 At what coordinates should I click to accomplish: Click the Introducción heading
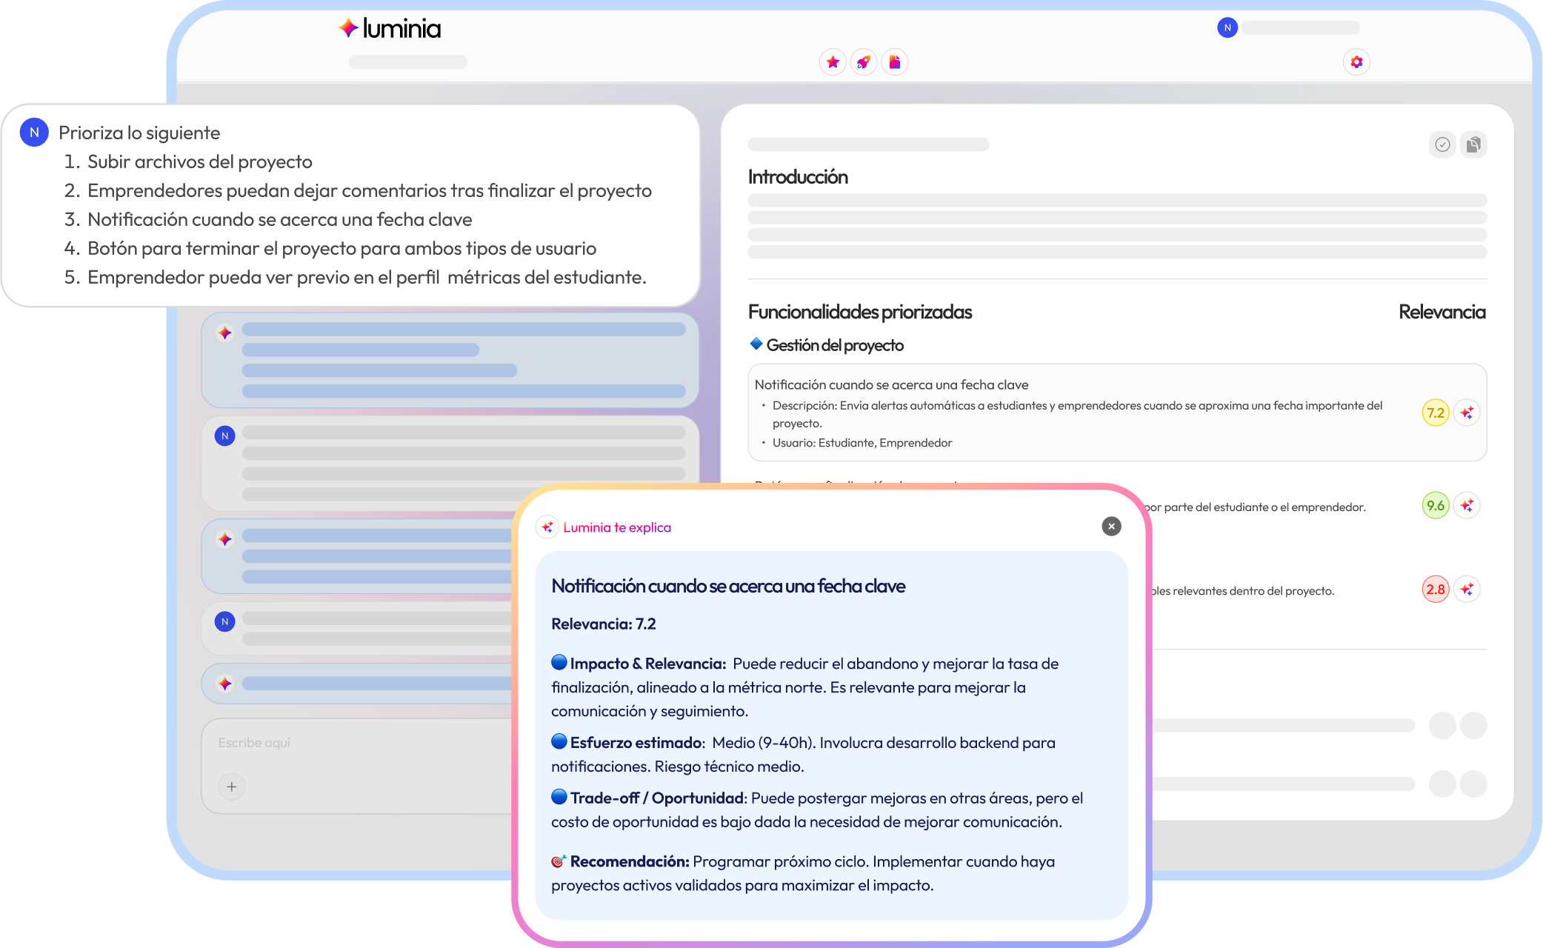(798, 177)
